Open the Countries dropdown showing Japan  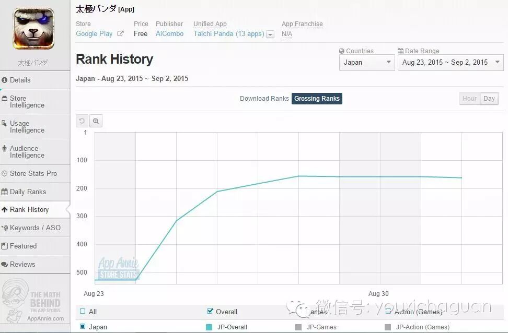tap(367, 63)
